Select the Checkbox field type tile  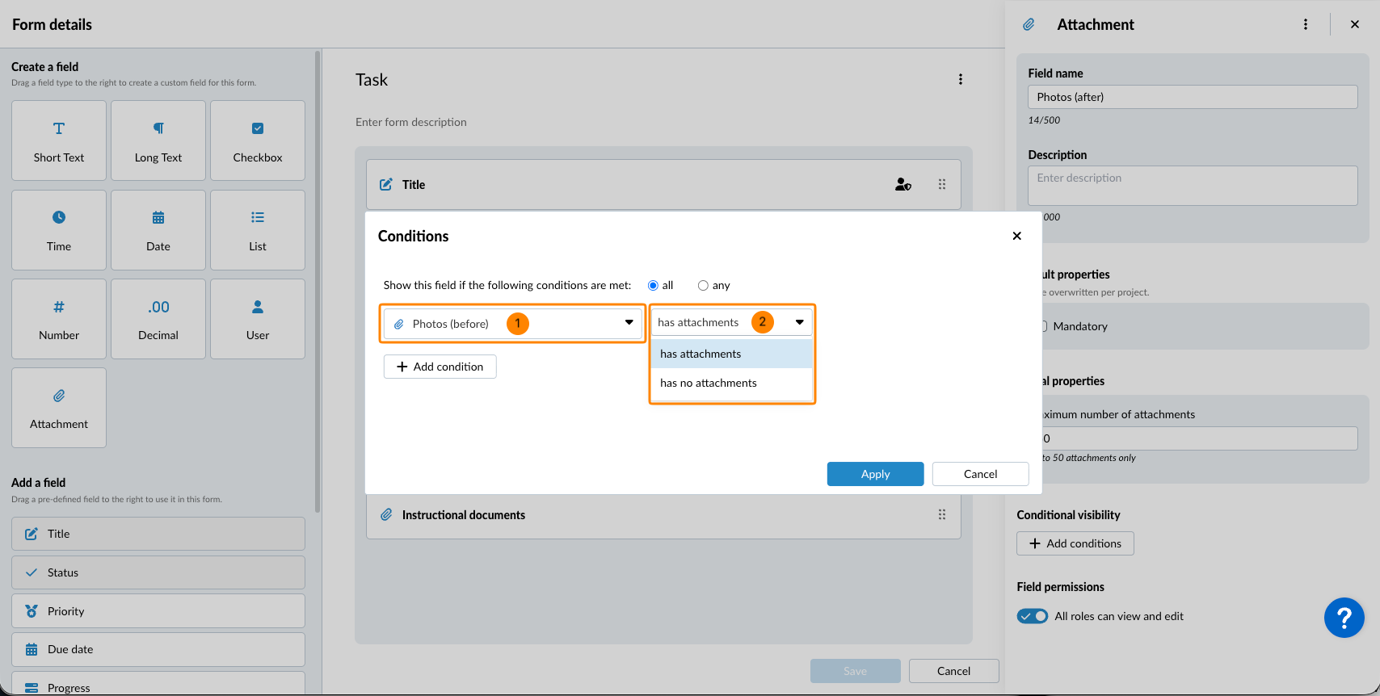tap(258, 140)
